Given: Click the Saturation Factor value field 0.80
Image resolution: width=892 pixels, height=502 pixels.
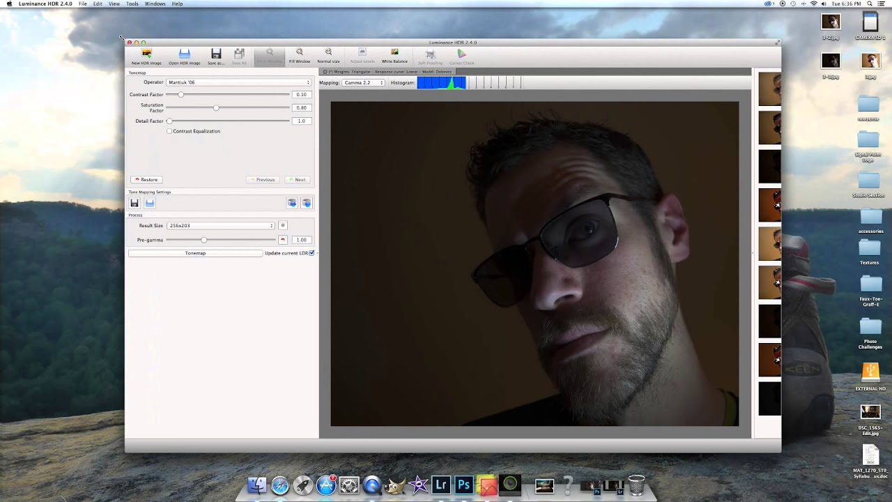Looking at the screenshot, I should point(301,107).
